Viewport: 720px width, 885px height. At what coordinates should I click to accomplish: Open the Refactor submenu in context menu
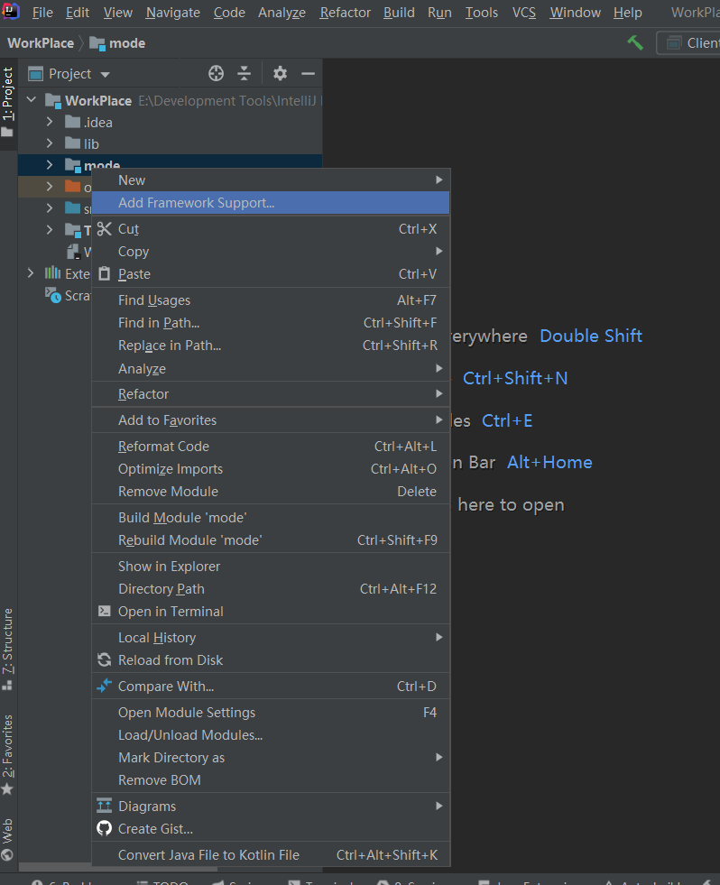tap(271, 394)
